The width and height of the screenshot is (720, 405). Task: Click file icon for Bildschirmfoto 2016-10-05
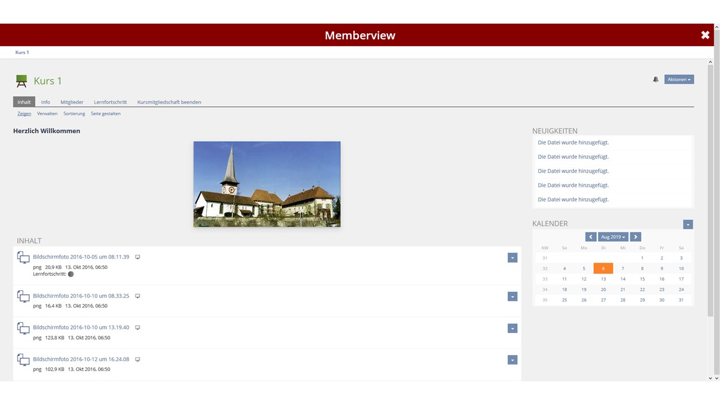point(23,258)
